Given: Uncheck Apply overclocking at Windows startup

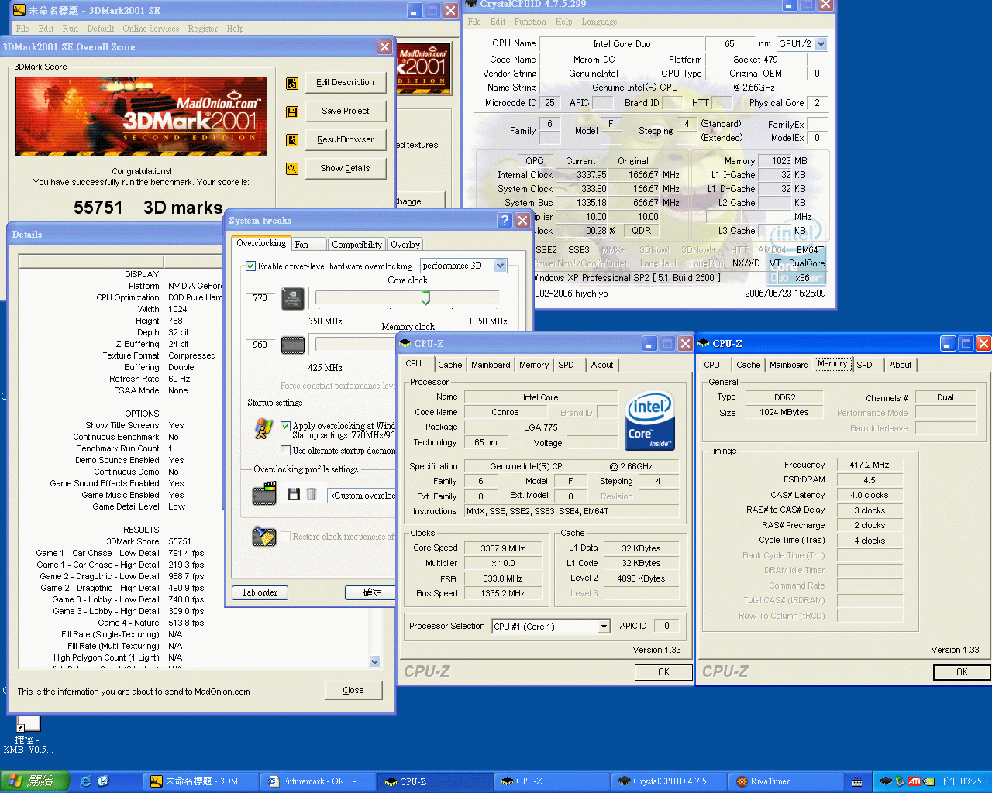Looking at the screenshot, I should pos(286,426).
